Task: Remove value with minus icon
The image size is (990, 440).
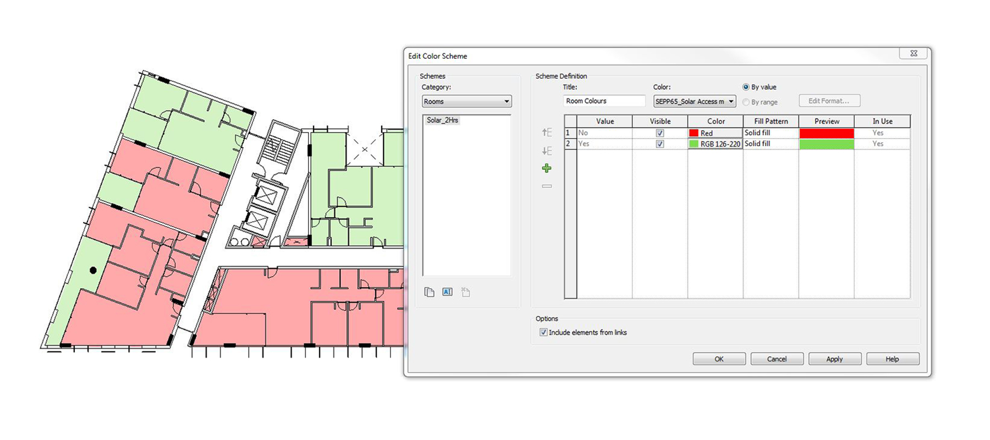Action: point(547,186)
